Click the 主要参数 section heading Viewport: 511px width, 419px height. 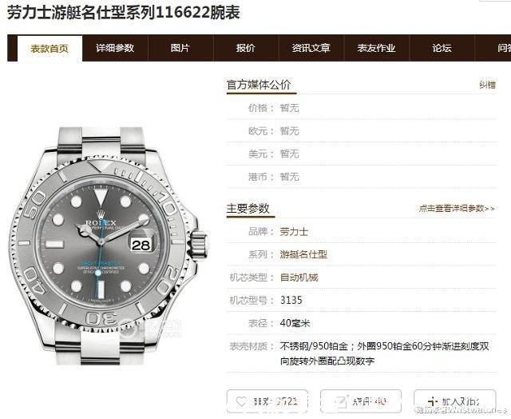pos(248,208)
